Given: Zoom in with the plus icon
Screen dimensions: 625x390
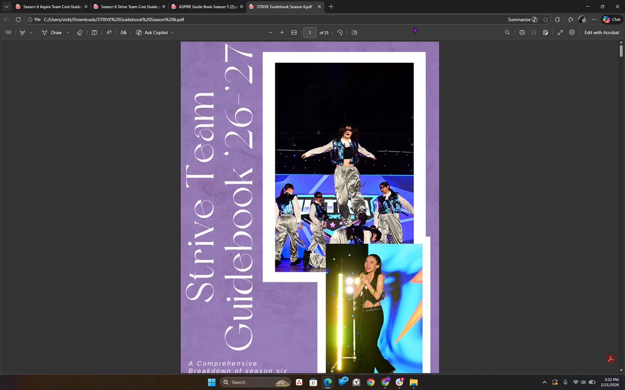Looking at the screenshot, I should coord(282,32).
